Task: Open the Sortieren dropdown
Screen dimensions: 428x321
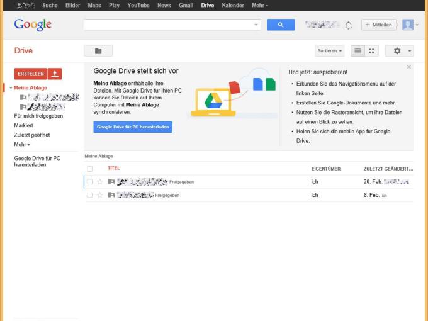Action: pyautogui.click(x=329, y=51)
